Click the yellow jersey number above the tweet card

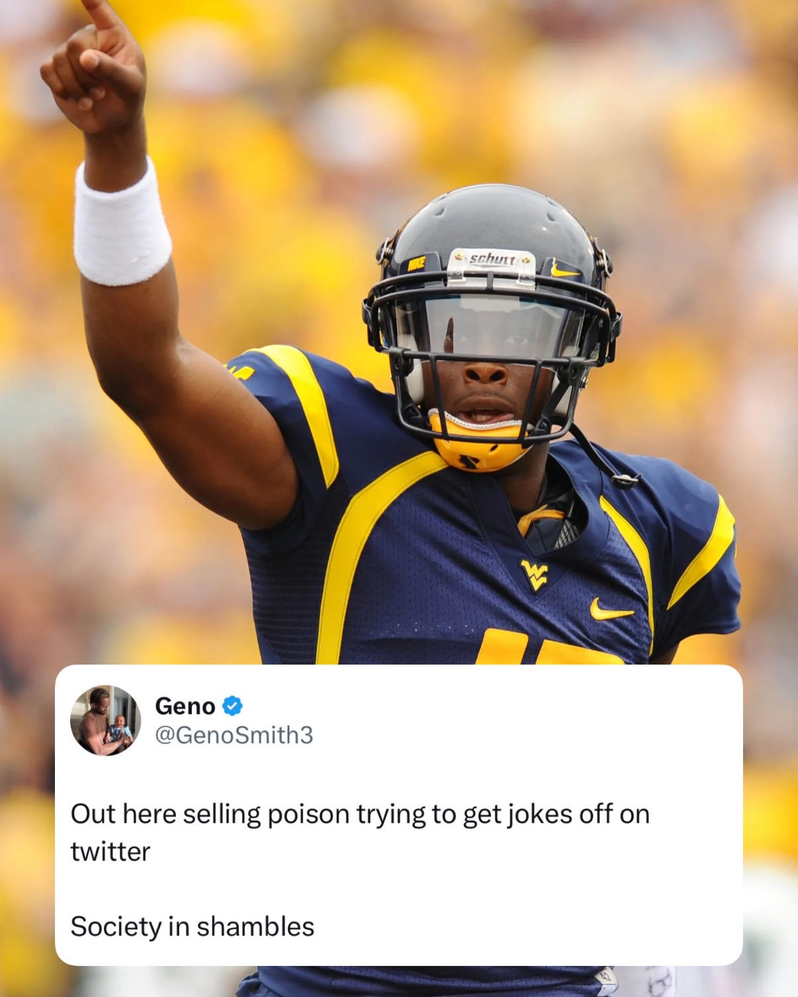click(549, 647)
